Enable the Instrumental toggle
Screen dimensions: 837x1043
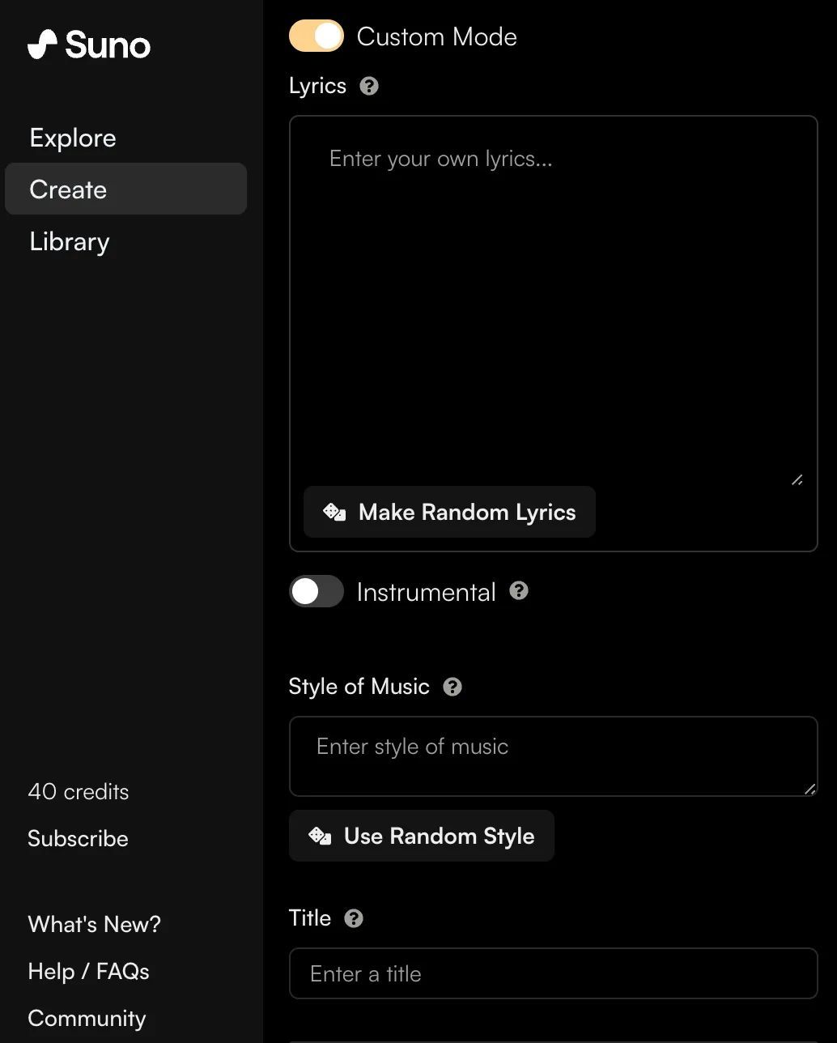tap(317, 592)
